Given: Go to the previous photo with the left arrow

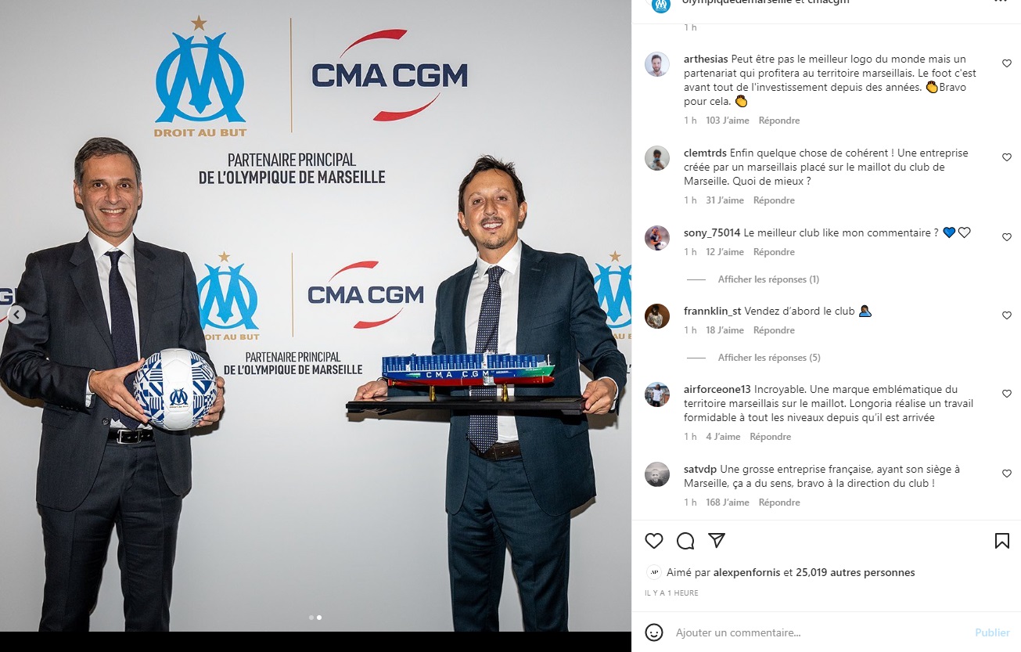Looking at the screenshot, I should click(x=16, y=315).
